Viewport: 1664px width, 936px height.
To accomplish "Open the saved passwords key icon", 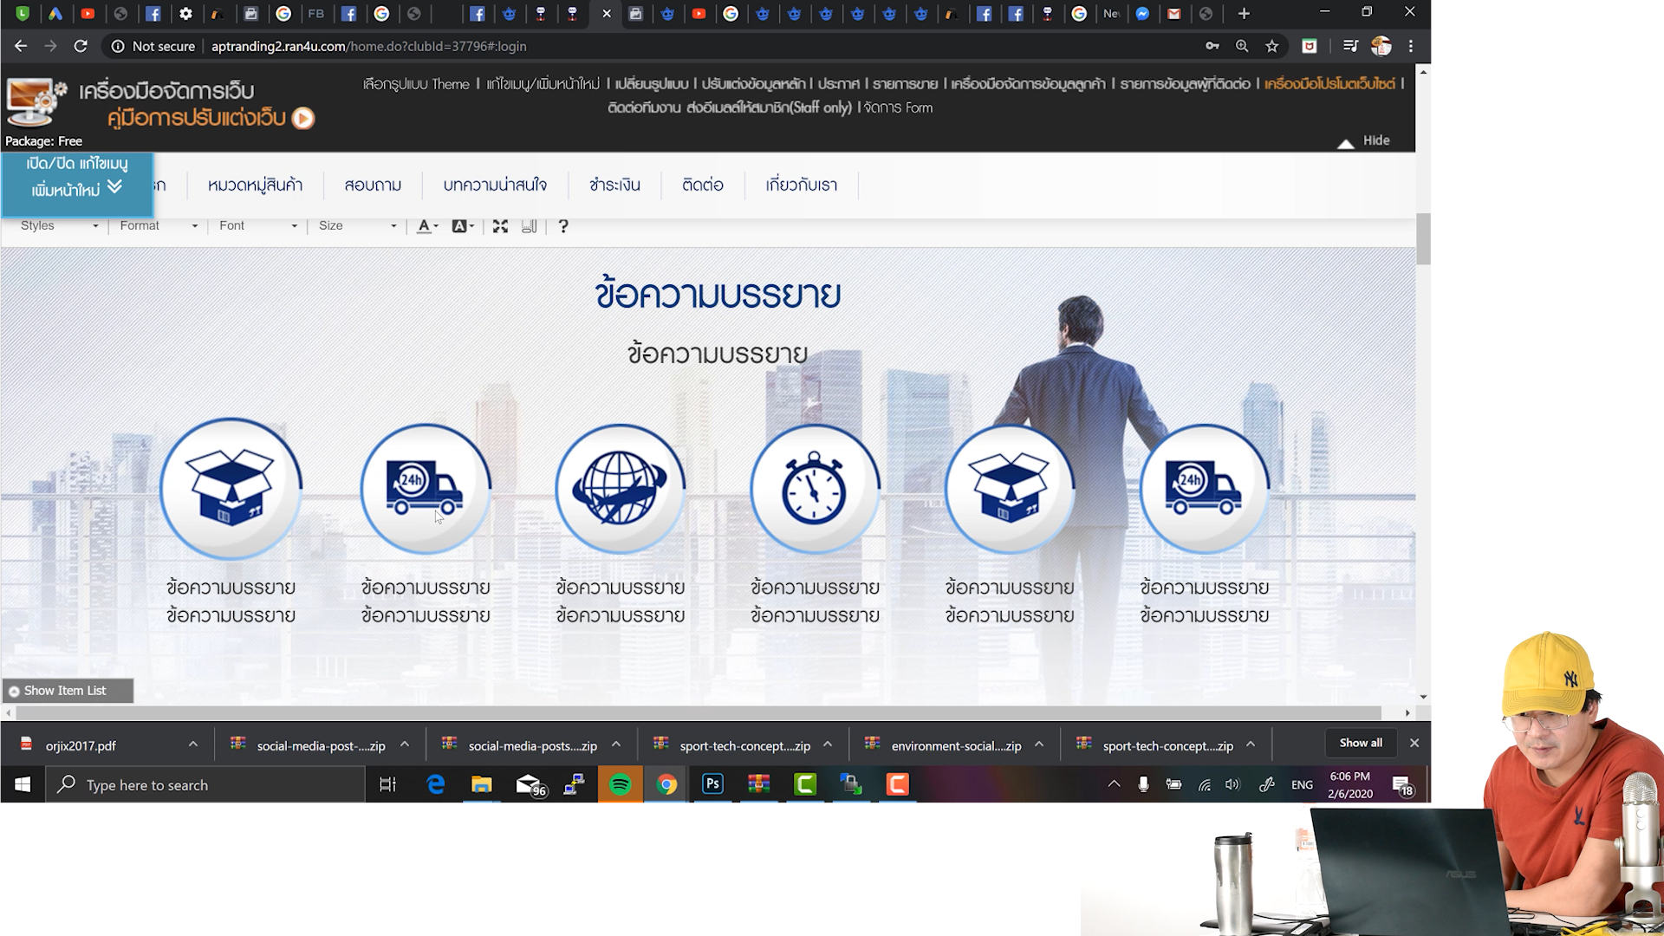I will 1212,46.
